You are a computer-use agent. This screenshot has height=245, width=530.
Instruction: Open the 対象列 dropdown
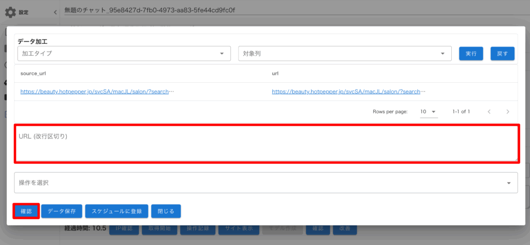[345, 53]
